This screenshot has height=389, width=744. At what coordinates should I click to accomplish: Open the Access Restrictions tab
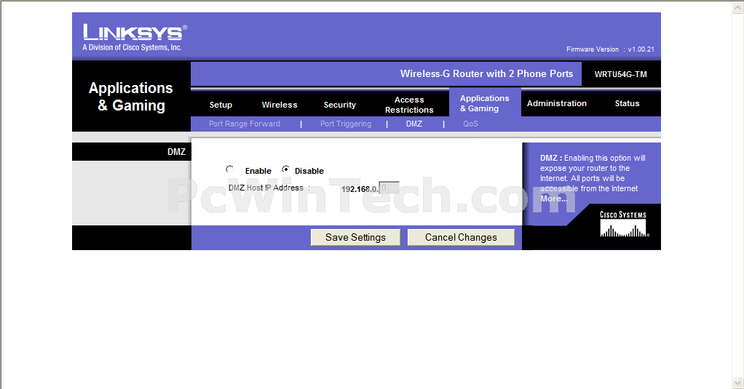coord(409,105)
